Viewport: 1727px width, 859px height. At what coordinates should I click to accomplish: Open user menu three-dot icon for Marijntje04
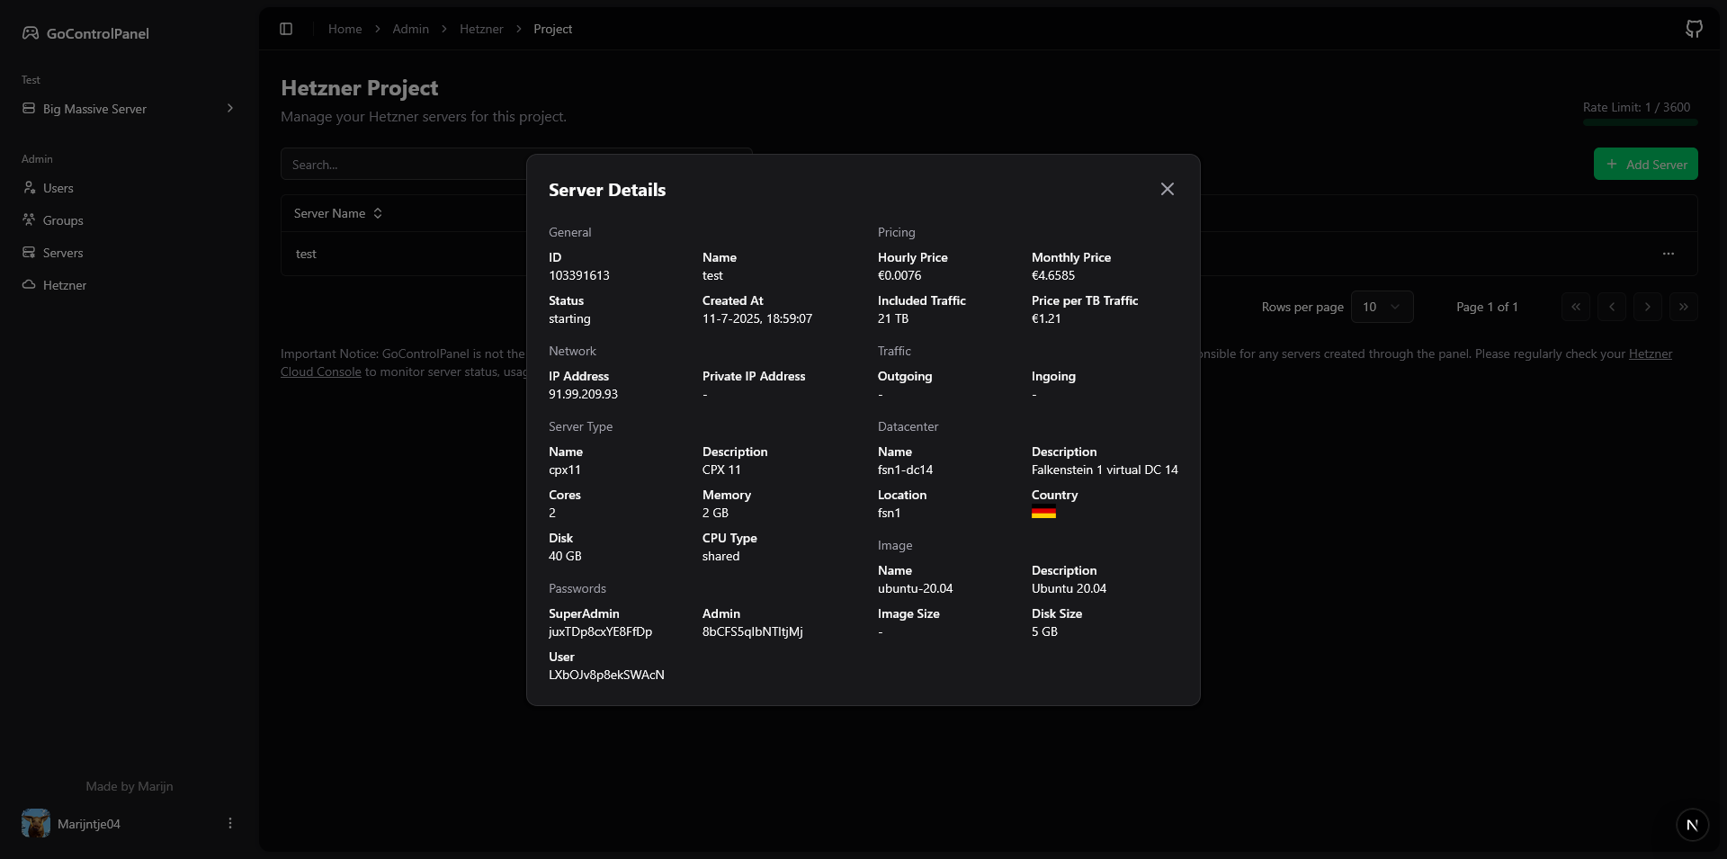coord(230,823)
